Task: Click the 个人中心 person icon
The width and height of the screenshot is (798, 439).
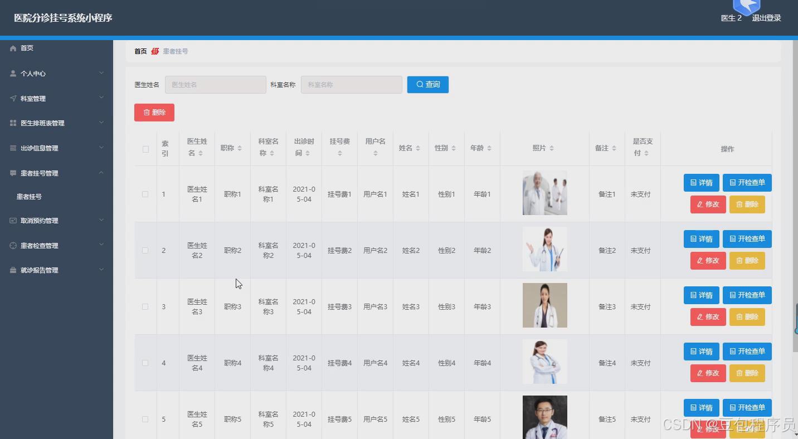Action: [x=13, y=74]
